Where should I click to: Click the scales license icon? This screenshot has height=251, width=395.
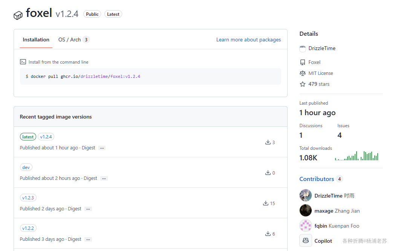point(303,73)
